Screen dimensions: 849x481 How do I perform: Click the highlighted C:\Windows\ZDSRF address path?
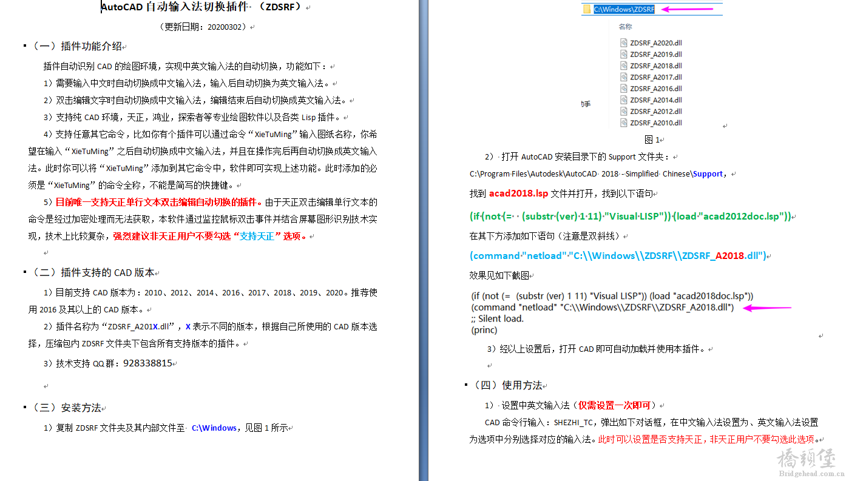[624, 9]
